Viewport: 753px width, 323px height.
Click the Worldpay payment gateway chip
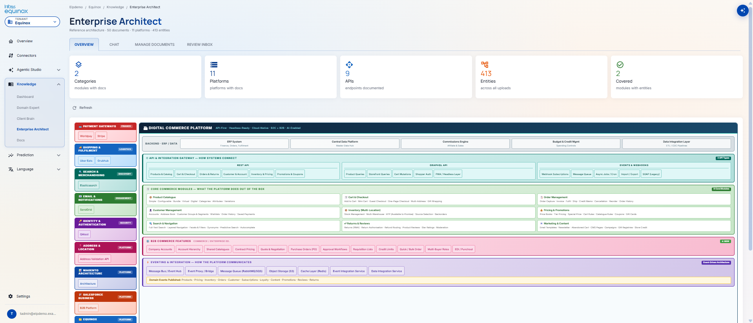(x=86, y=136)
